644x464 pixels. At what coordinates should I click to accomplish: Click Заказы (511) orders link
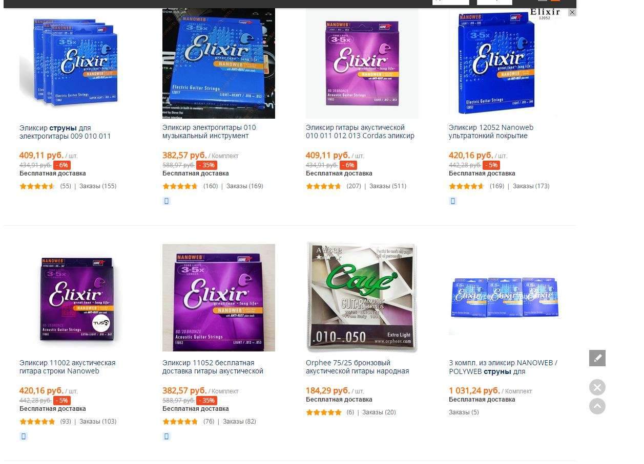point(388,186)
